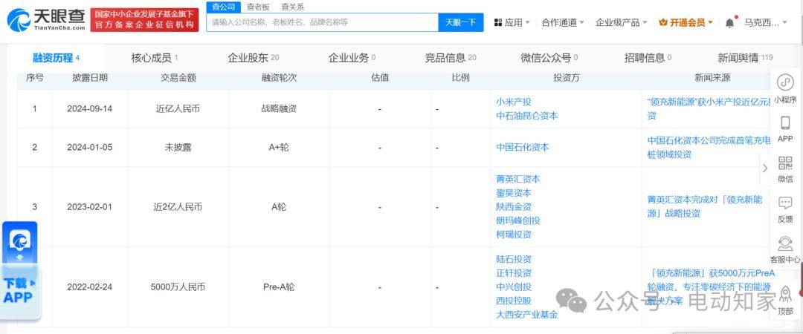Open investor link 墨昊资本
The width and height of the screenshot is (803, 334).
pos(514,193)
